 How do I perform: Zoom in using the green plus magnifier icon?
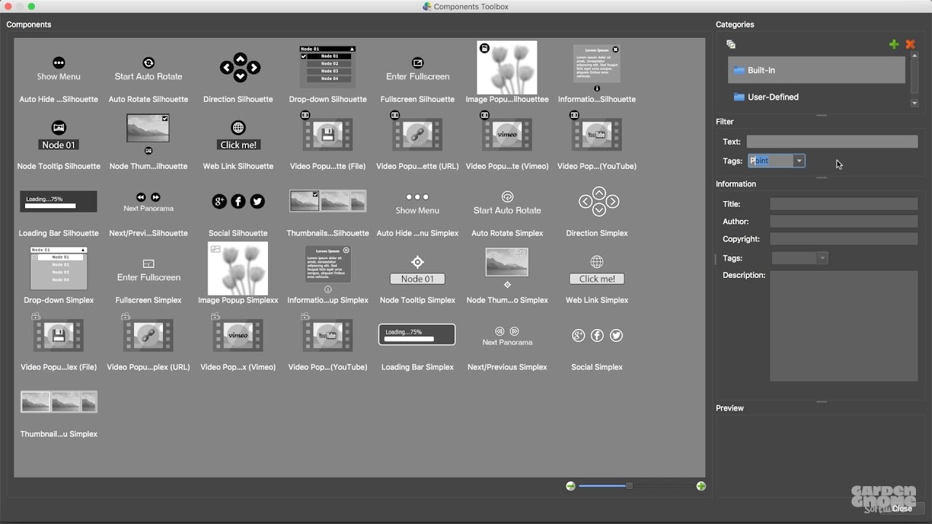(700, 485)
